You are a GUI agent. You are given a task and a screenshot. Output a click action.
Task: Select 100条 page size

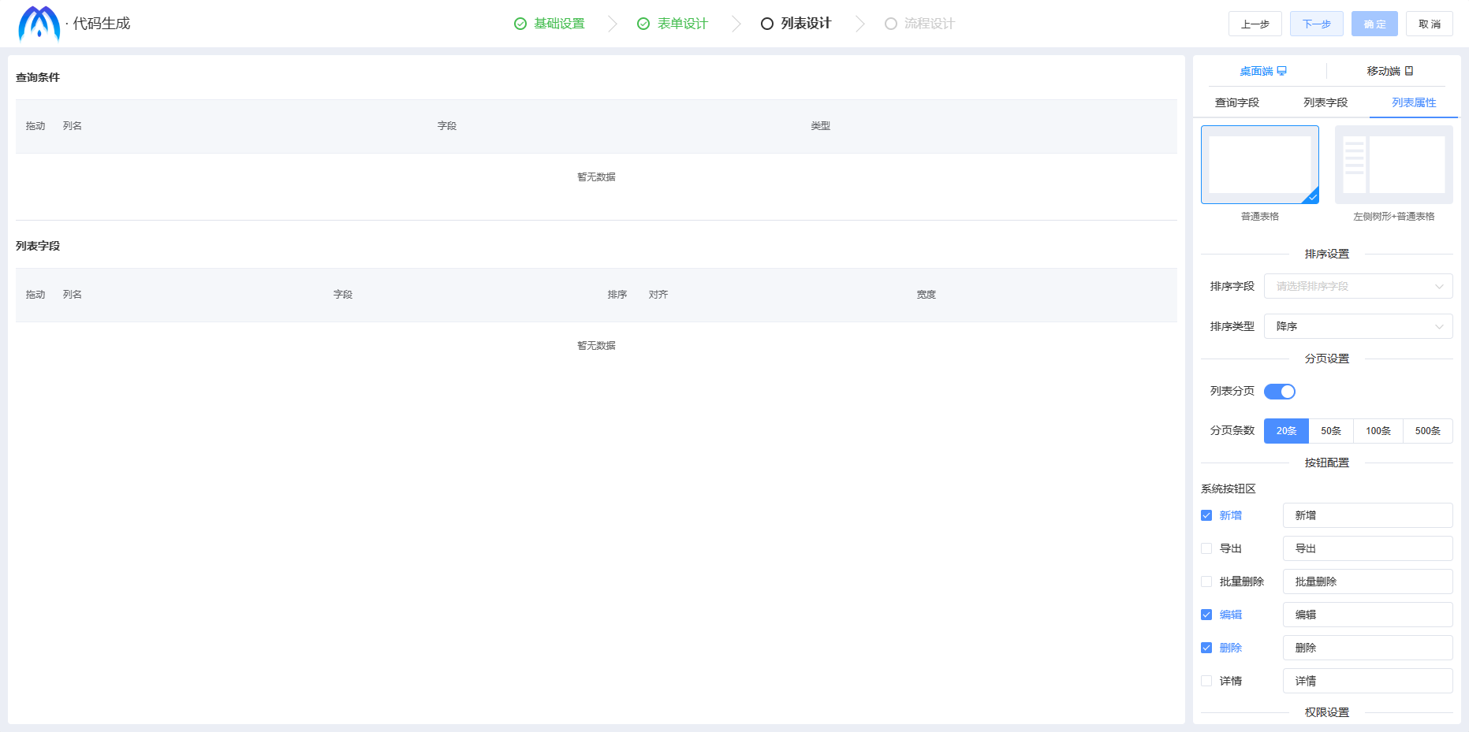1378,431
